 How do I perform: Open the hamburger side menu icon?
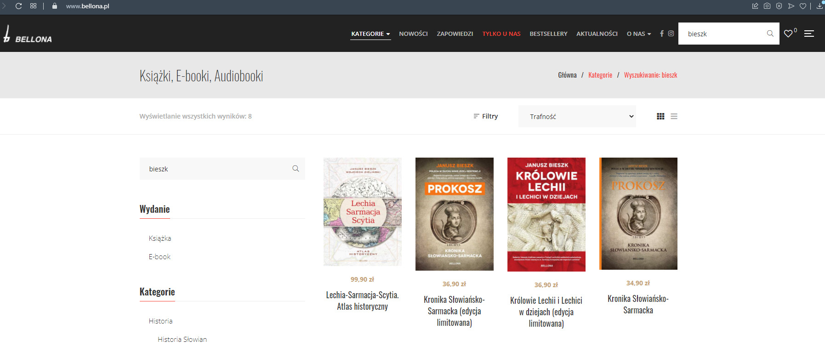click(809, 34)
